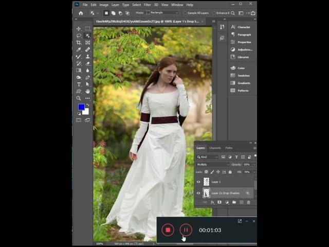The image size is (329, 247).
Task: Open the File menu
Action: tap(85, 5)
